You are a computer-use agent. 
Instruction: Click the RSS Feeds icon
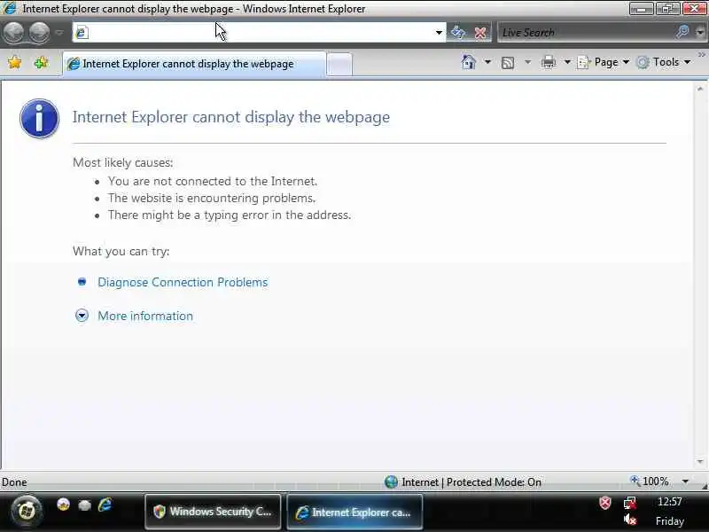(x=507, y=62)
